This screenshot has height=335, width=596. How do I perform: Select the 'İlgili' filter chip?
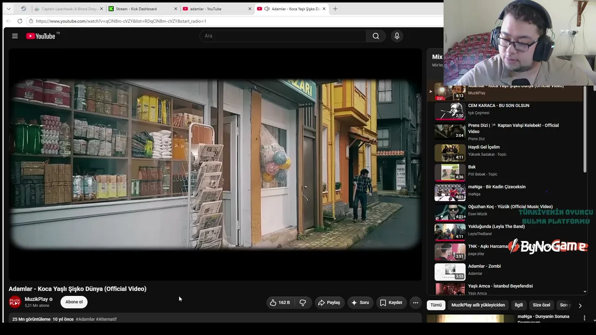(x=519, y=305)
